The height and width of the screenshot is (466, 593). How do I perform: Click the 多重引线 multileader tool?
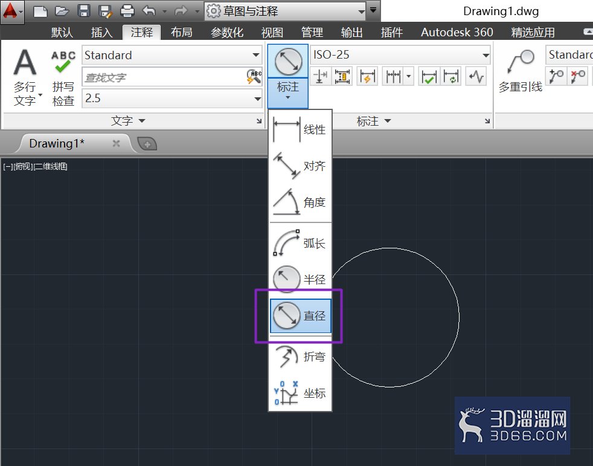(521, 71)
